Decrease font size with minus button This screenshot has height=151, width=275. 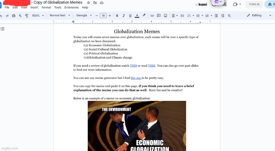96,16
